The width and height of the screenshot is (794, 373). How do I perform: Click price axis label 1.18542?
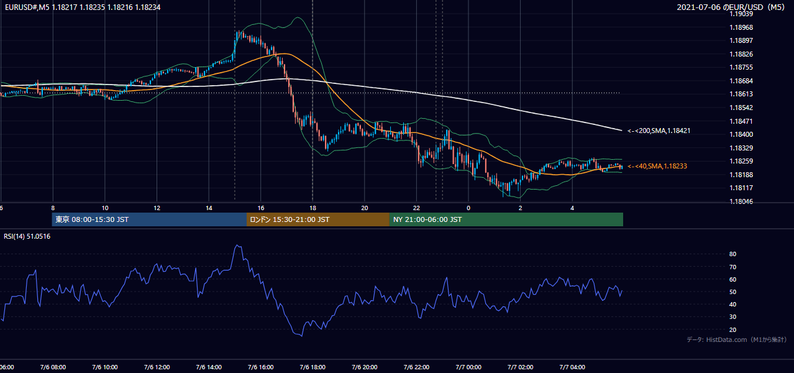(742, 108)
